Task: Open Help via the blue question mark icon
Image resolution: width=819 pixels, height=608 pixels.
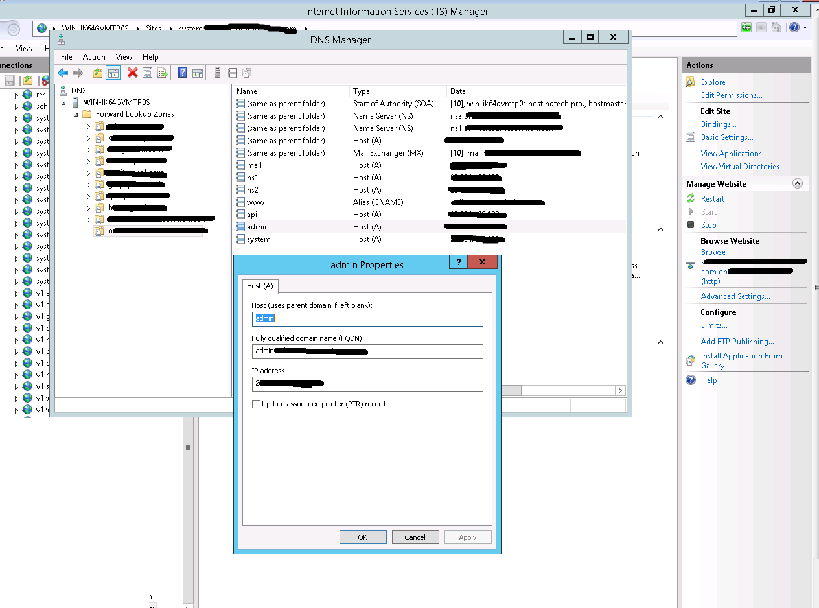Action: coord(182,73)
